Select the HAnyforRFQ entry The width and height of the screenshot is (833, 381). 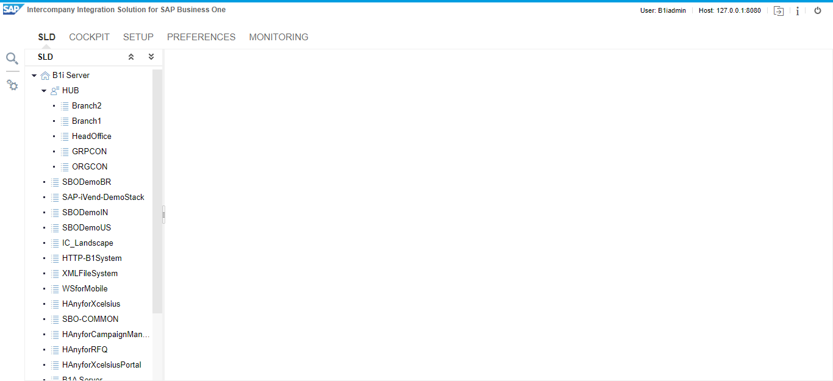[85, 350]
